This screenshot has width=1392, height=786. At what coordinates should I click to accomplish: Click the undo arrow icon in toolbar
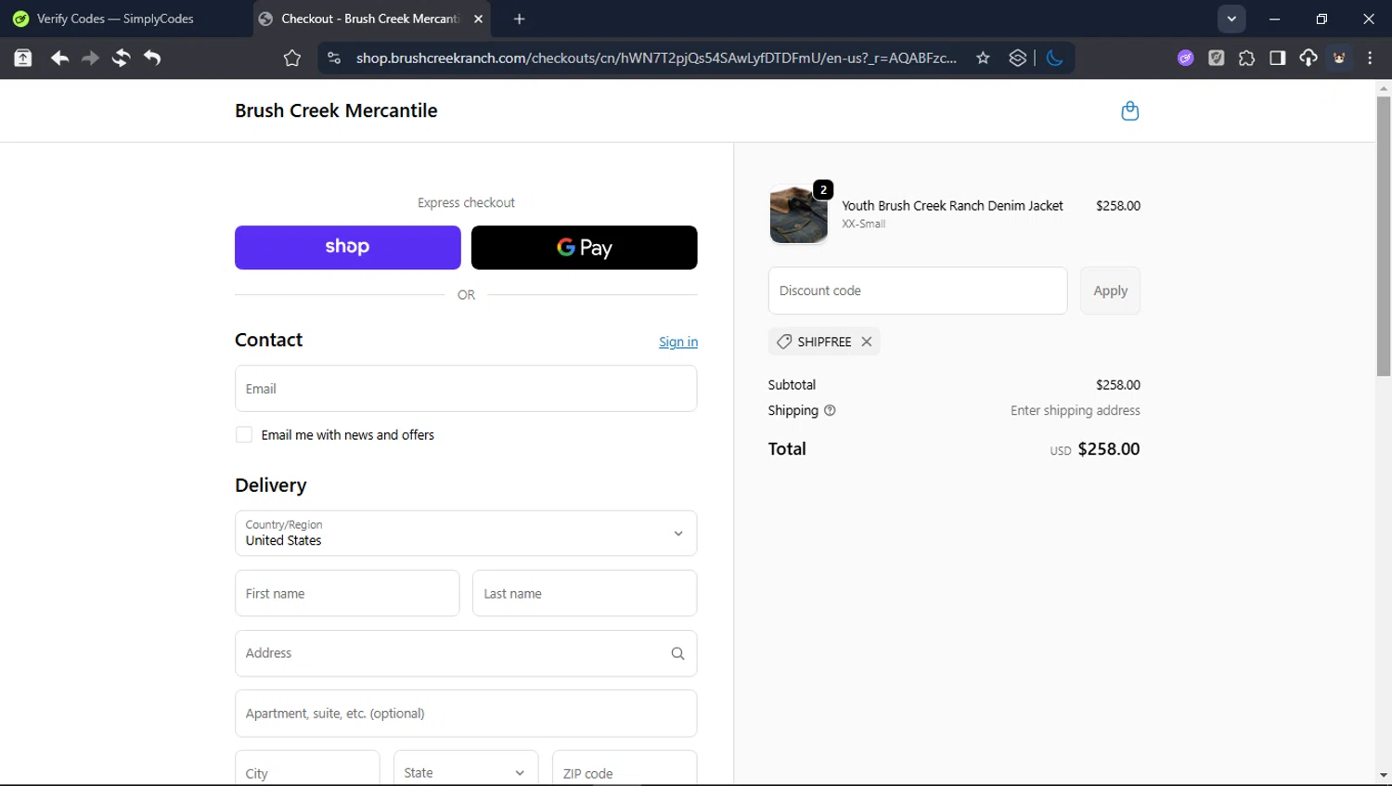152,58
